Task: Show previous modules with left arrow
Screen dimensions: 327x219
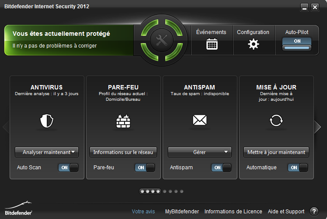Action: [x=6, y=127]
